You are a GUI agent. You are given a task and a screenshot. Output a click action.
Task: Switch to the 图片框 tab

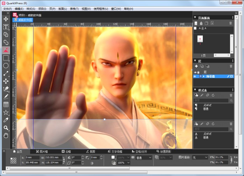coord(42,152)
